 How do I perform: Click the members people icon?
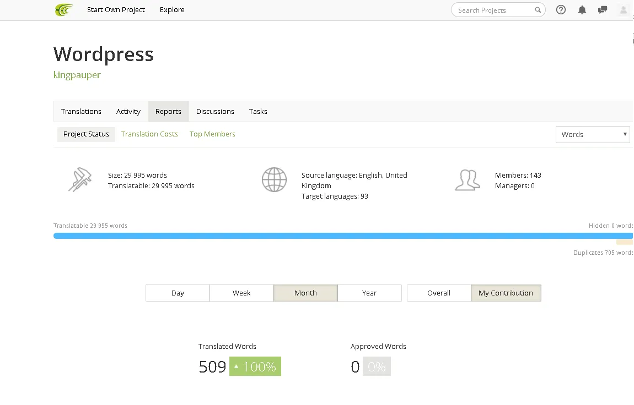(468, 180)
